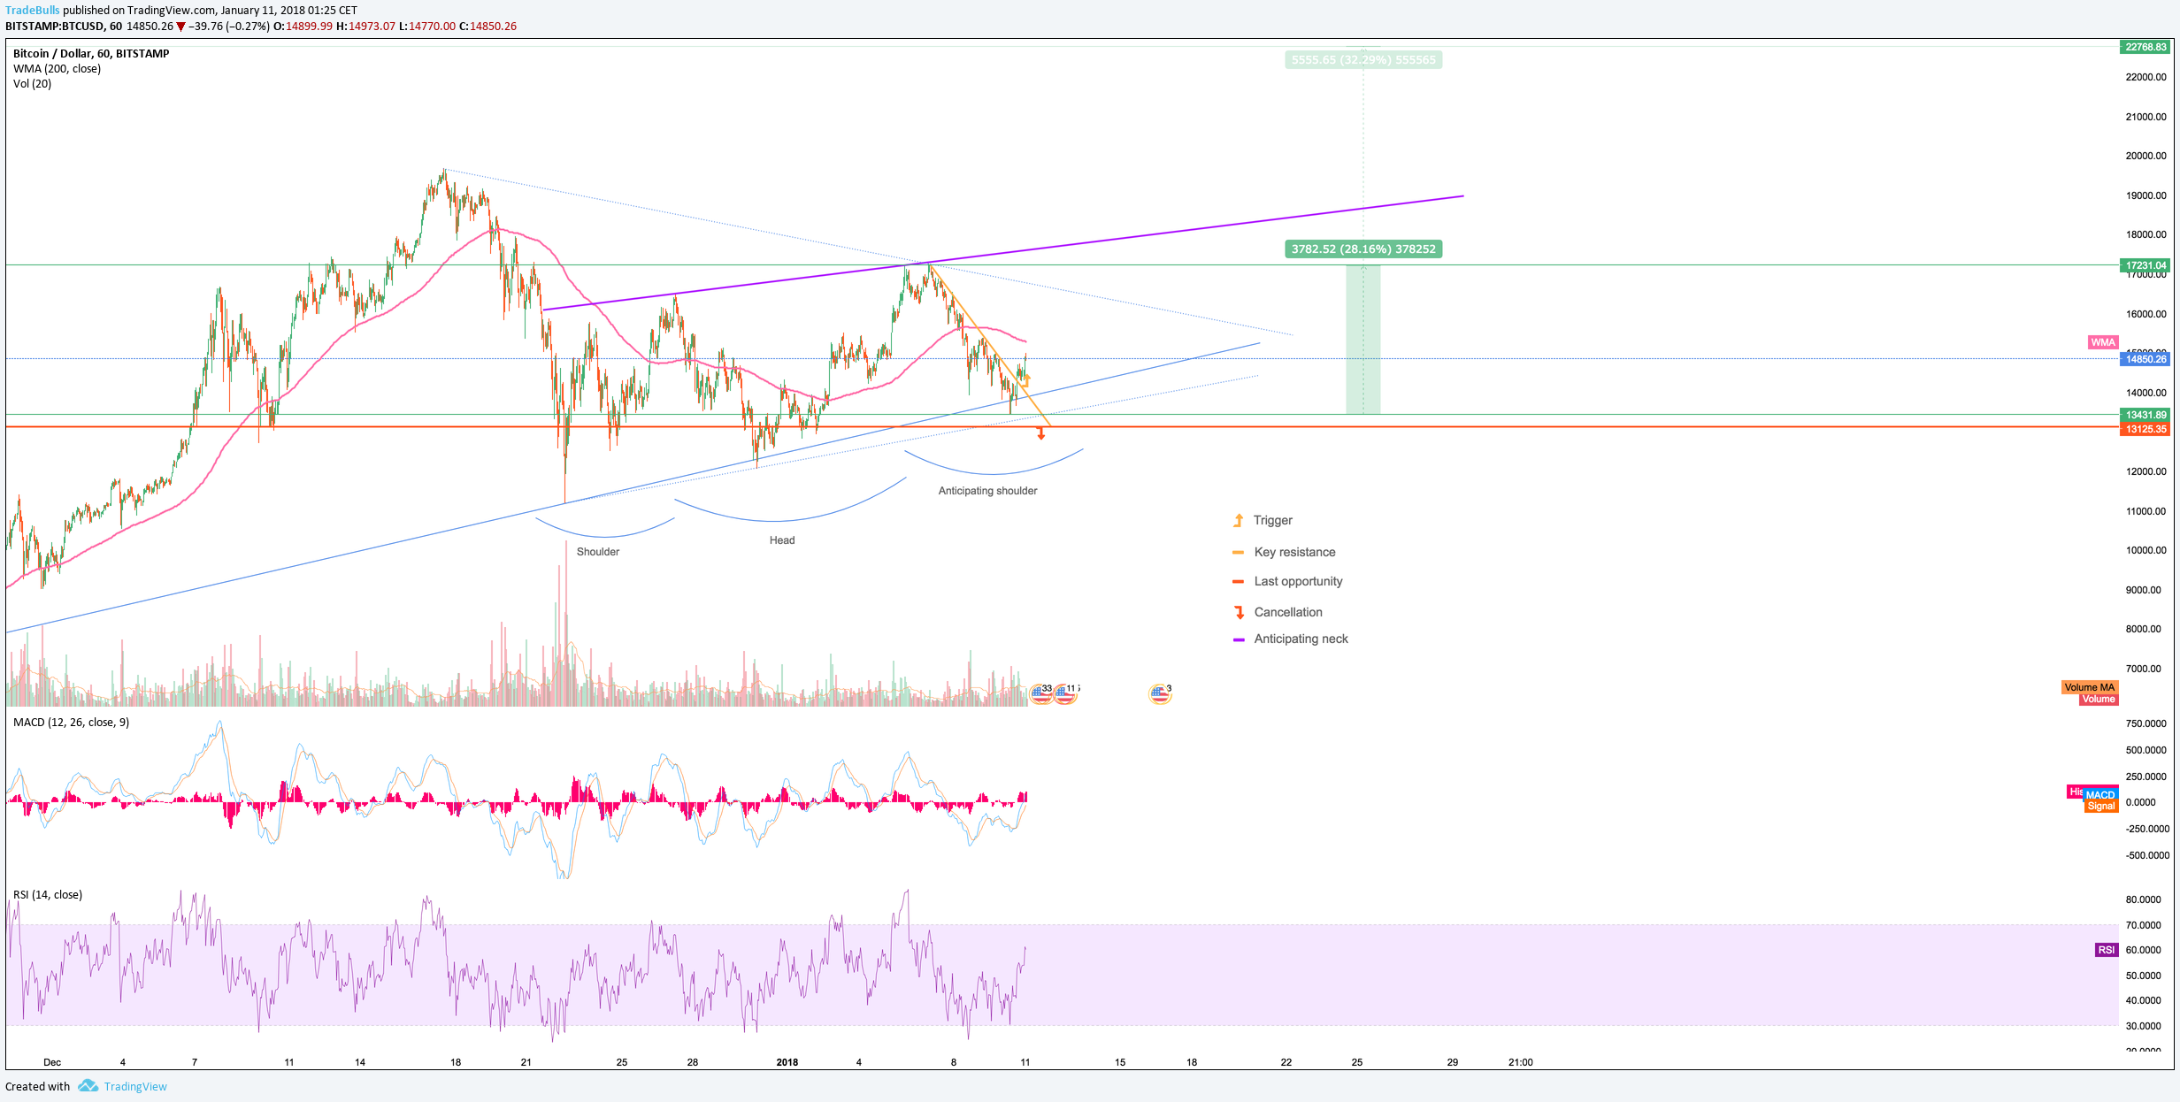Click the 'Shoulder' pattern label
The width and height of the screenshot is (2180, 1102).
coord(598,552)
